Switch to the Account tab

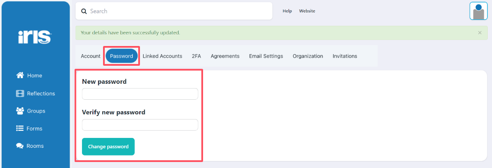pos(91,56)
